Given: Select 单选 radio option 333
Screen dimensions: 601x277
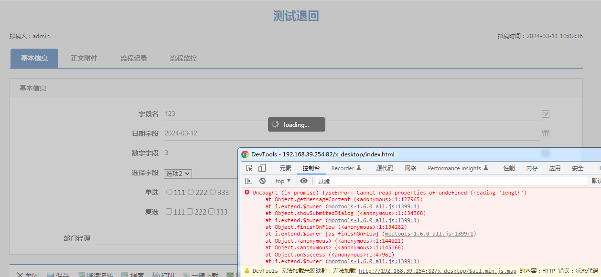Looking at the screenshot, I should coord(213,192).
